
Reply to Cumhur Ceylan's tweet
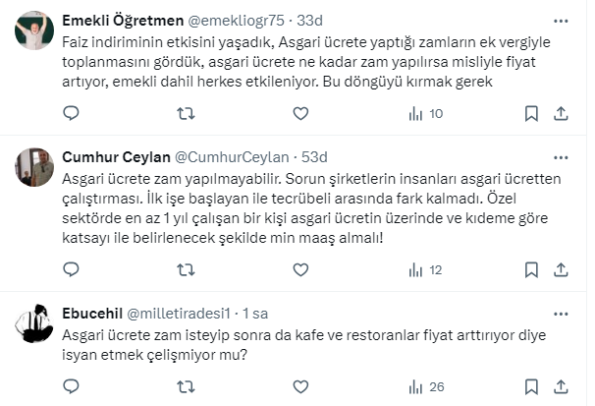72,269
